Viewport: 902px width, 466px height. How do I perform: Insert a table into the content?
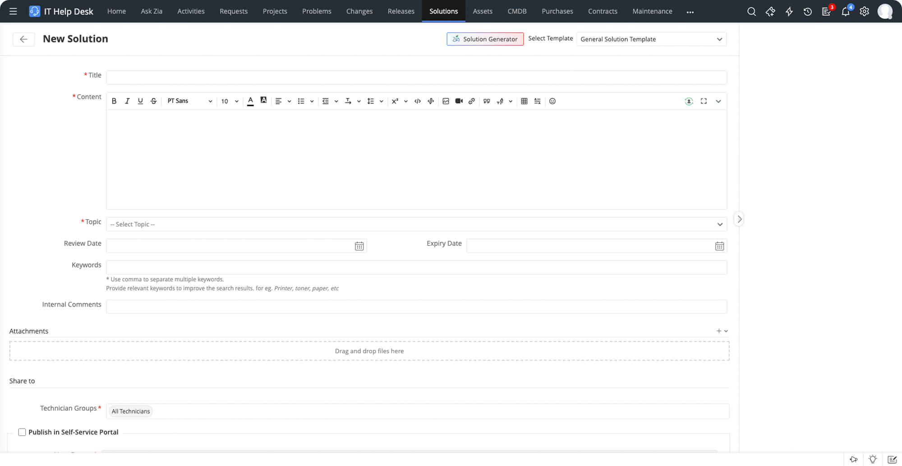[x=524, y=101]
